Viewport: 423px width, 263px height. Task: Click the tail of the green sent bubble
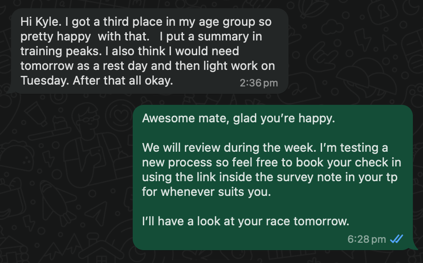(414, 246)
